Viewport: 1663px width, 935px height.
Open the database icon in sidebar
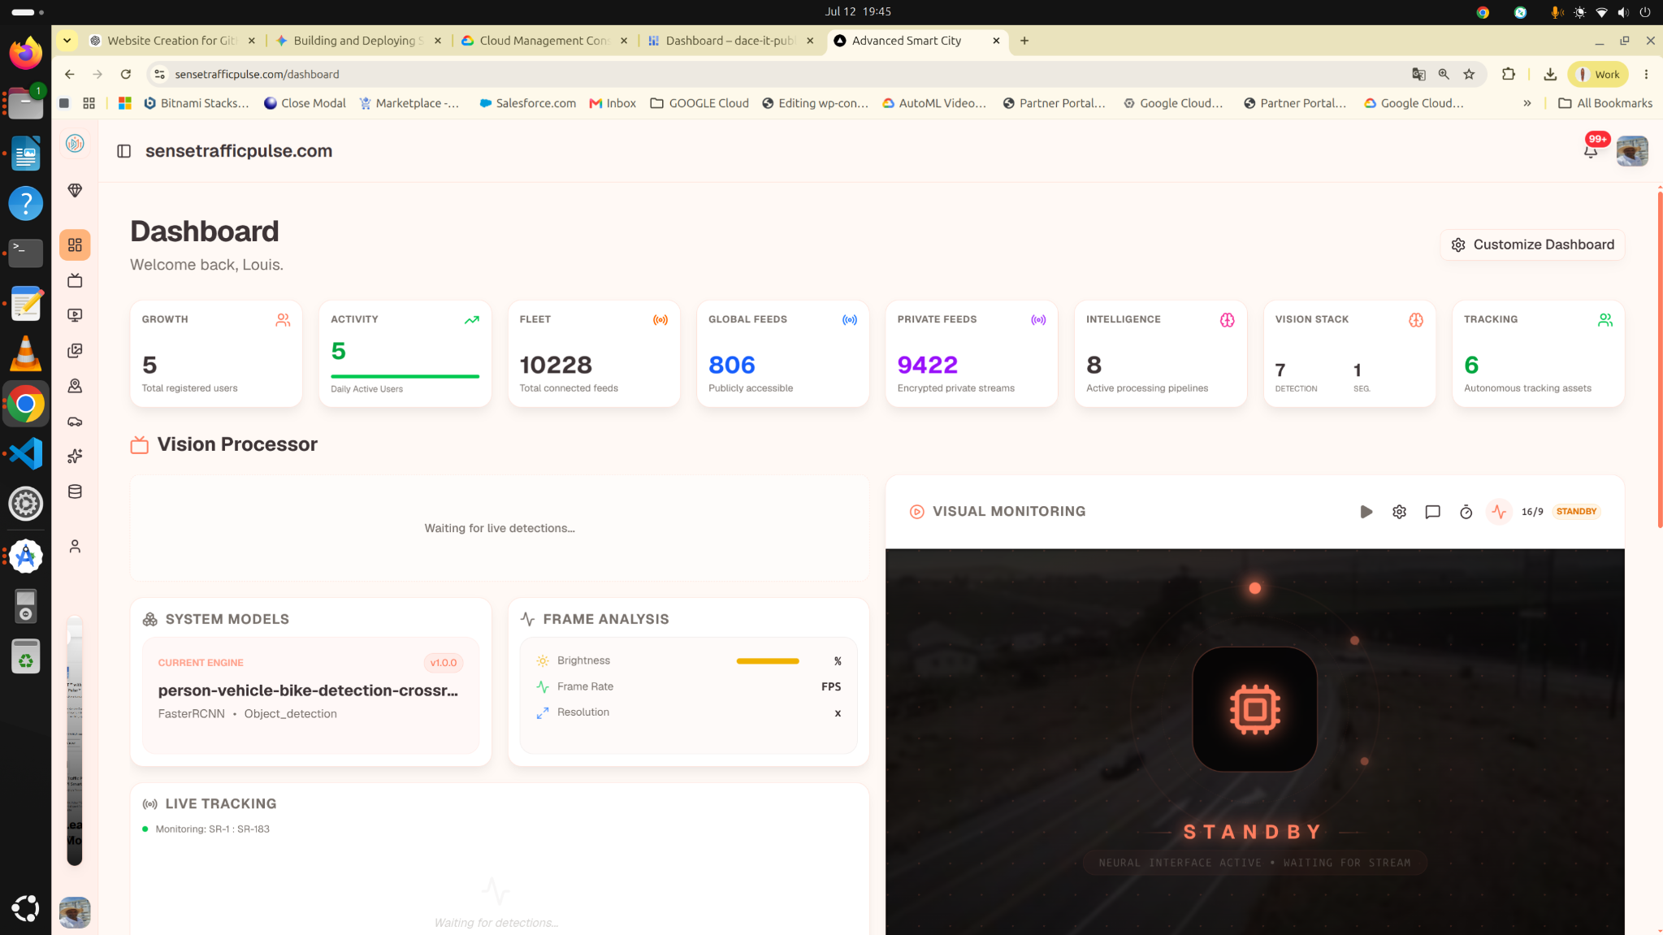[75, 491]
